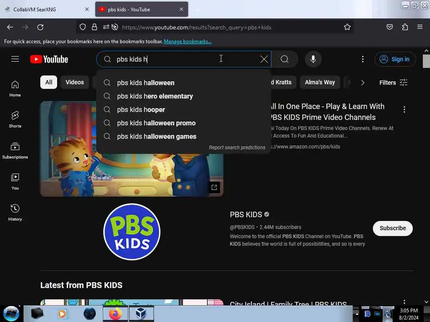Choose suggestion 'pbs kids halloween games'
Viewport: 430px width, 322px height.
pos(184,136)
